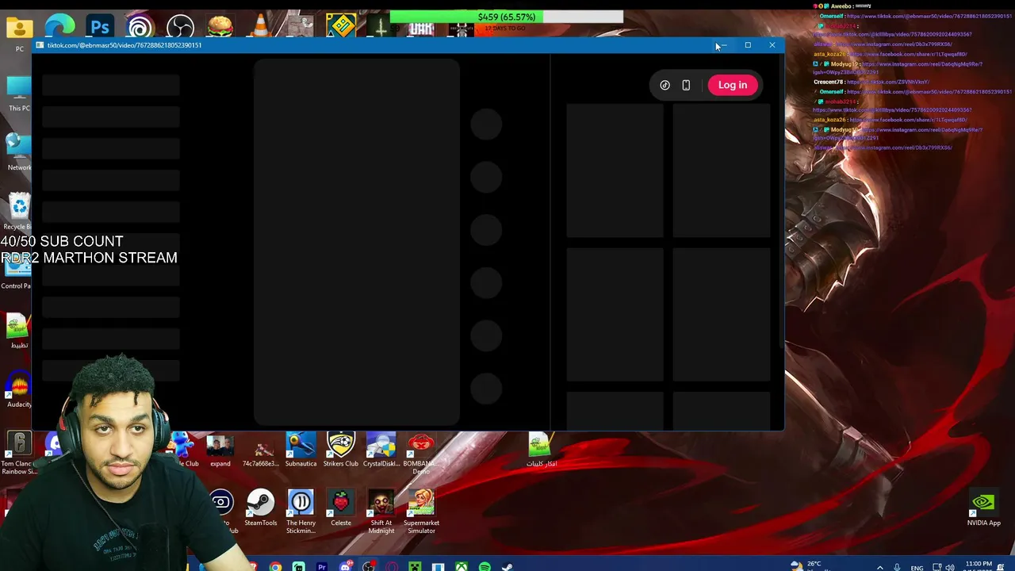Click the $459 donation goal progress bar
Viewport: 1015px width, 571px height.
(507, 17)
